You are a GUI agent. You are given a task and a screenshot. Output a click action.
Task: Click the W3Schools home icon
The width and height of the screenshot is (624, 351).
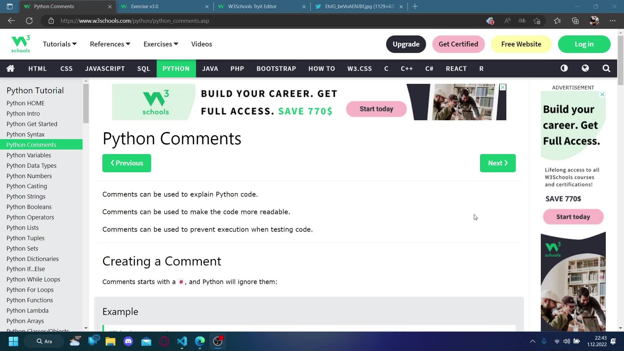[x=10, y=69]
